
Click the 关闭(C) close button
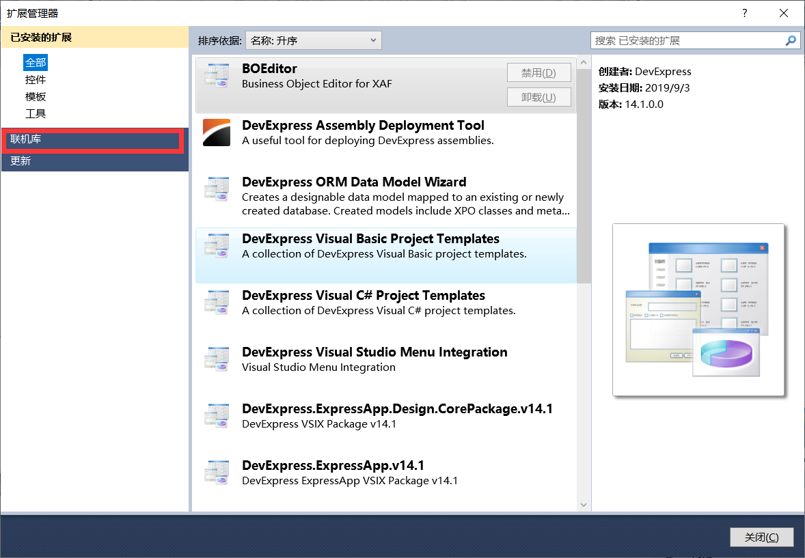[x=761, y=537]
